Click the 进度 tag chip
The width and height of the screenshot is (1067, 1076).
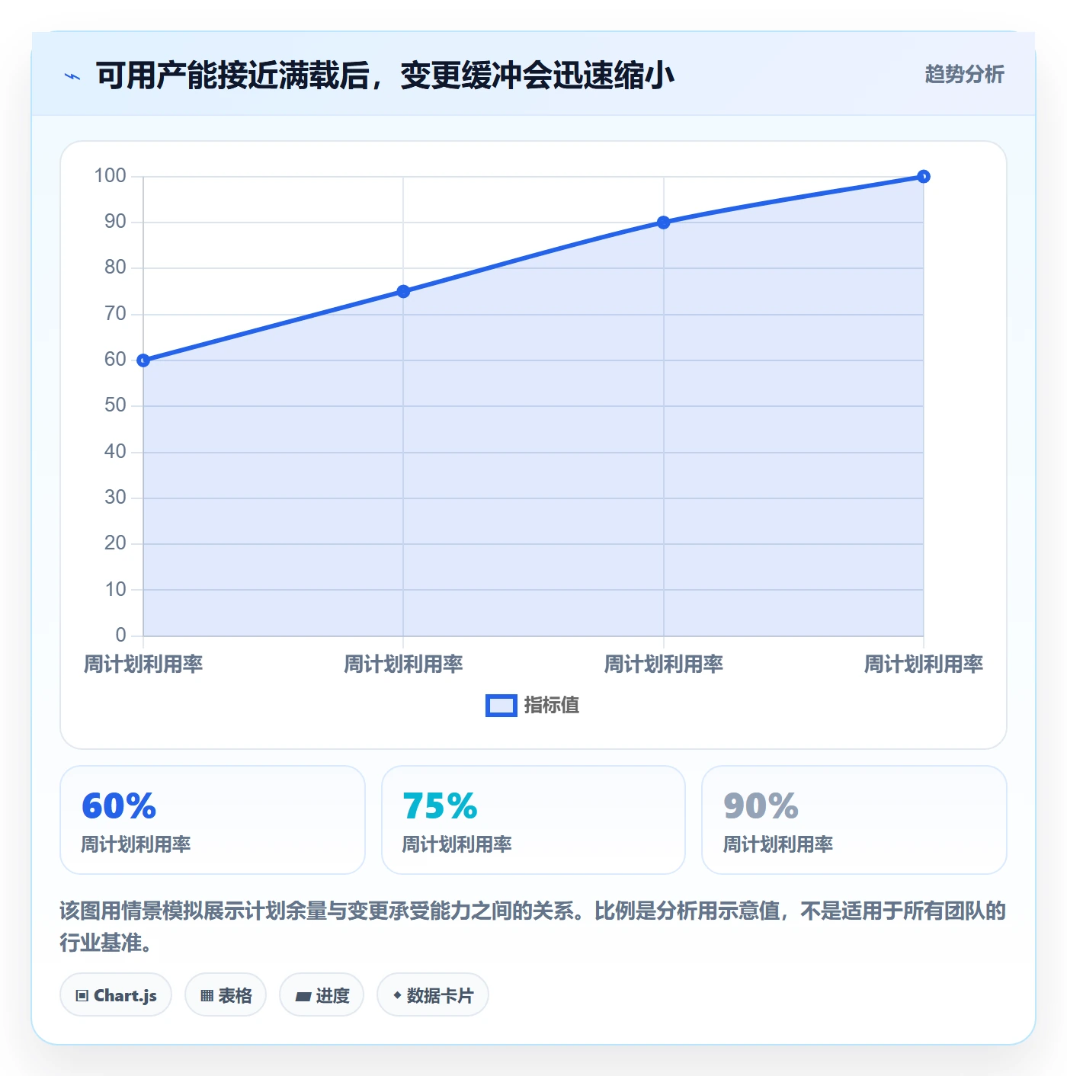322,995
